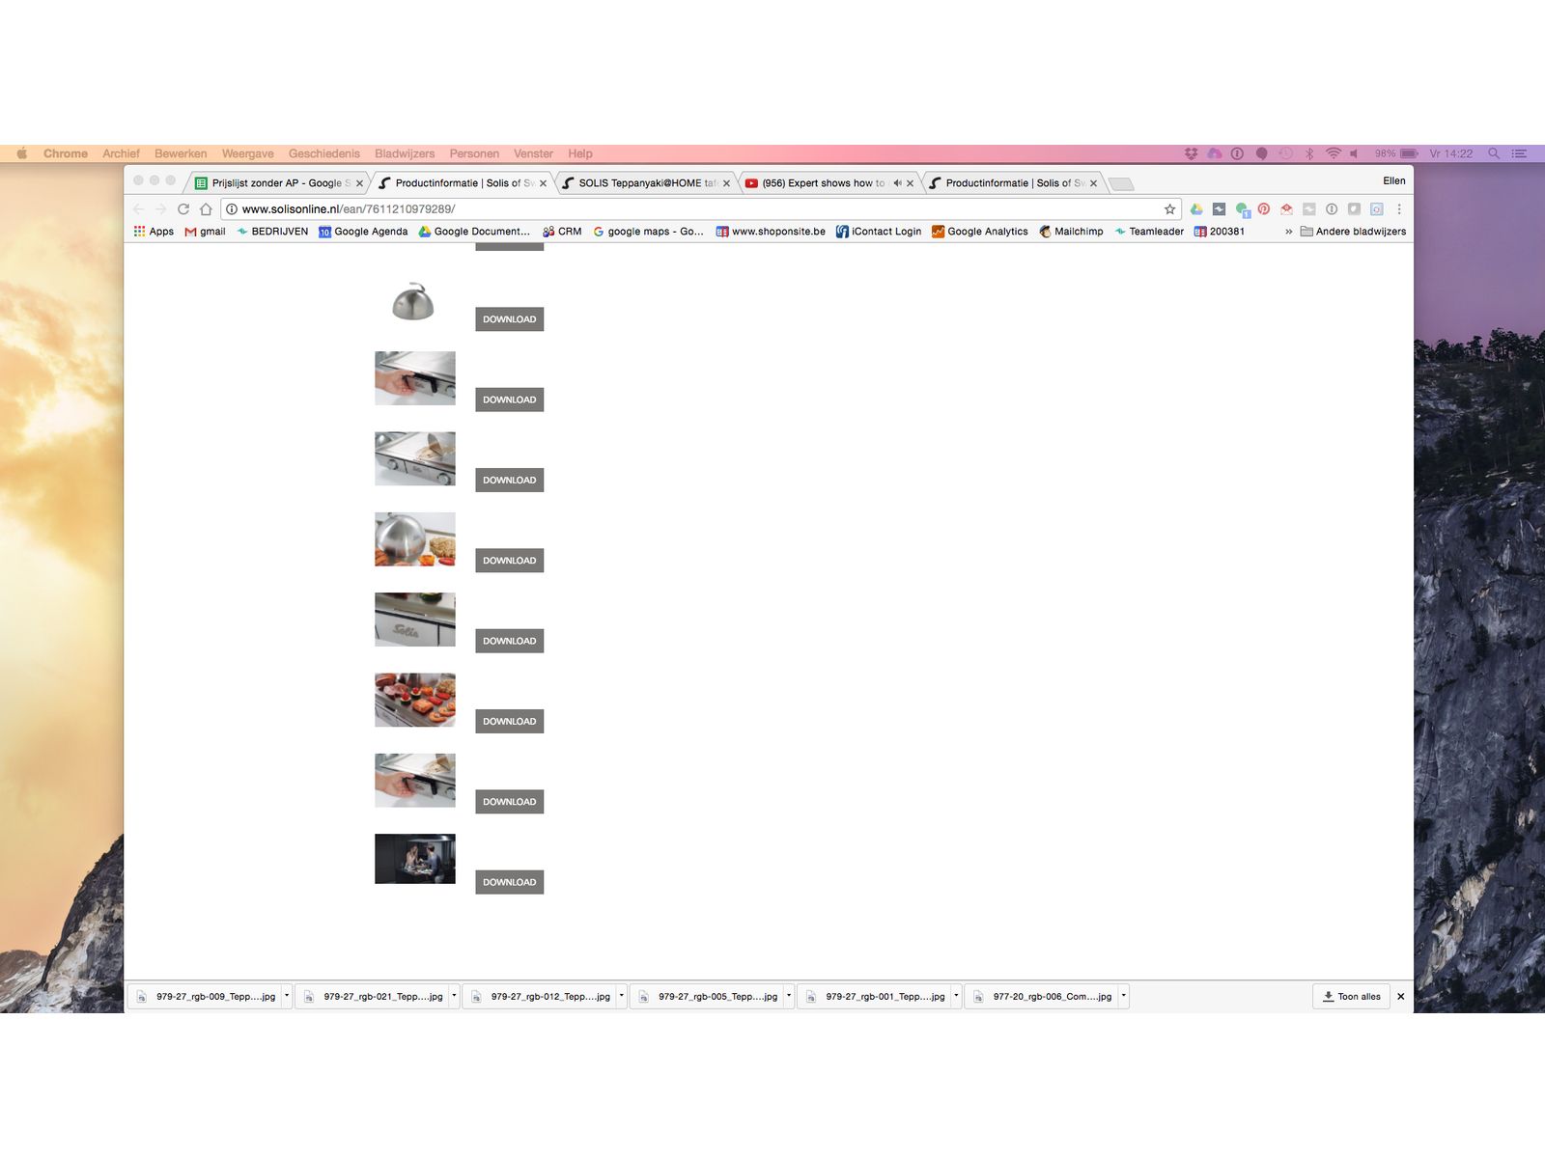The width and height of the screenshot is (1545, 1158).
Task: Close the downloads bar
Action: coord(1400,997)
